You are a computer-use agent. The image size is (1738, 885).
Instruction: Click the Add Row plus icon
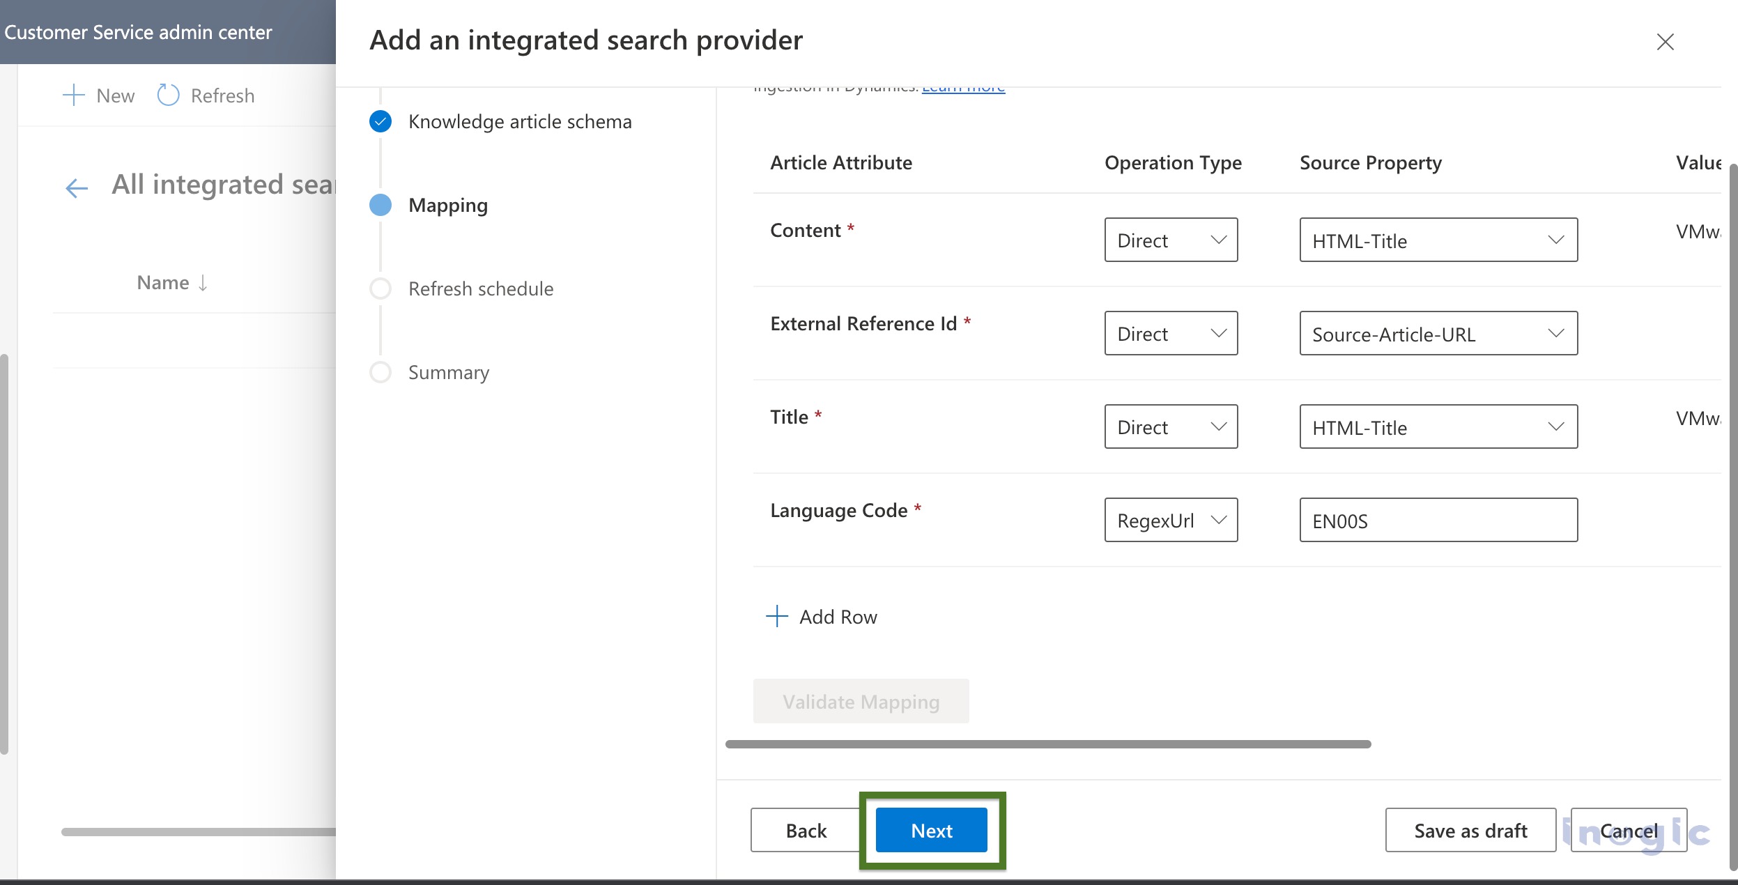(x=776, y=617)
